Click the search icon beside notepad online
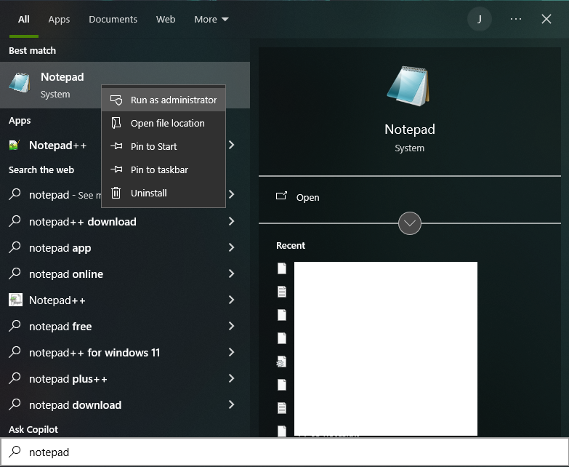 pyautogui.click(x=15, y=273)
